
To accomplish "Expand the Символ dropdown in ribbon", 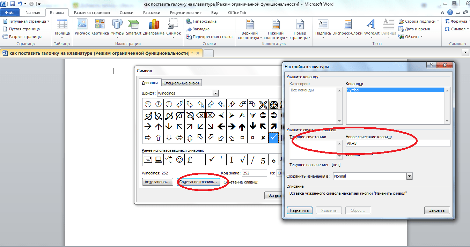I will coord(468,29).
